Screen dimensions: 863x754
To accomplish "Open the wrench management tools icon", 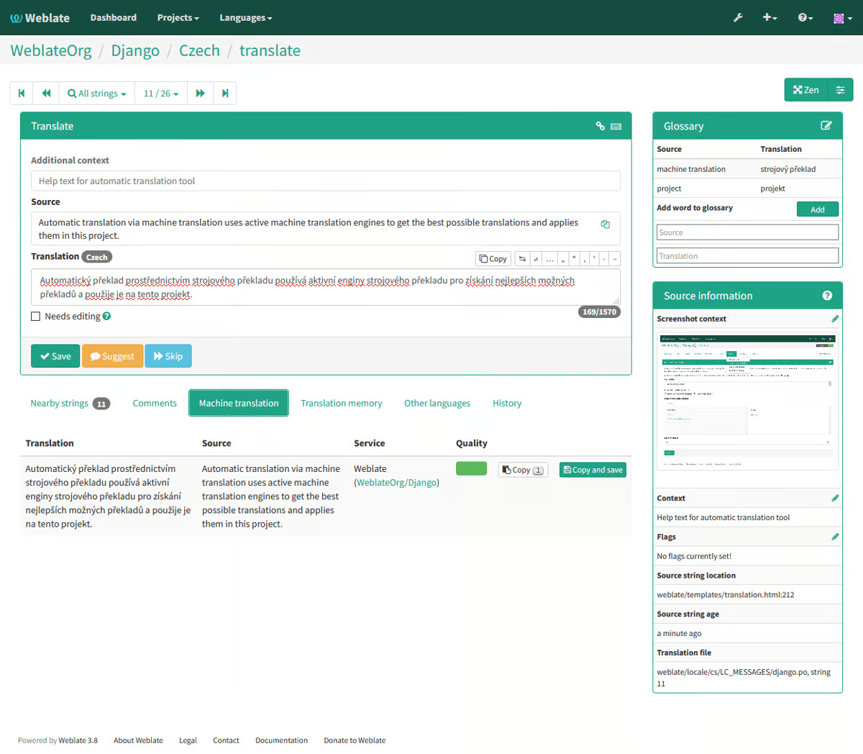I will pos(738,17).
